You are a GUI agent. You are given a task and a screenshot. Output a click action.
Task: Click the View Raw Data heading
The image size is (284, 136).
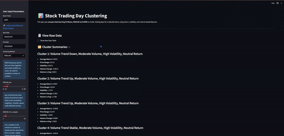click(x=52, y=36)
